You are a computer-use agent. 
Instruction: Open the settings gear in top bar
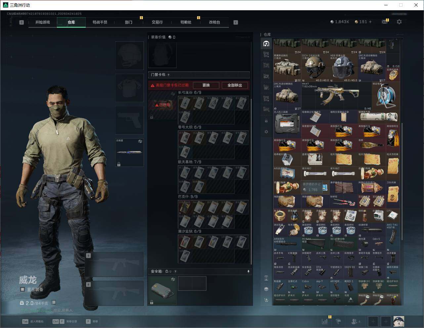pyautogui.click(x=399, y=22)
